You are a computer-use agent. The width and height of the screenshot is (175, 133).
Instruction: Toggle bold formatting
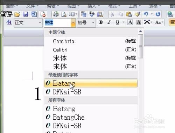pyautogui.click(x=101, y=22)
